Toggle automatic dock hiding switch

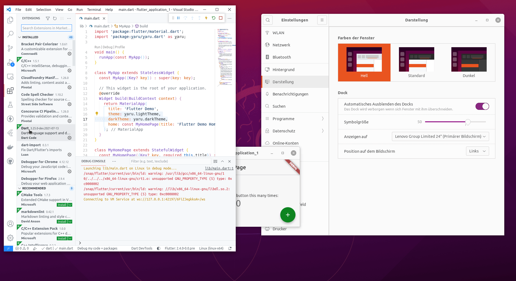click(x=482, y=106)
